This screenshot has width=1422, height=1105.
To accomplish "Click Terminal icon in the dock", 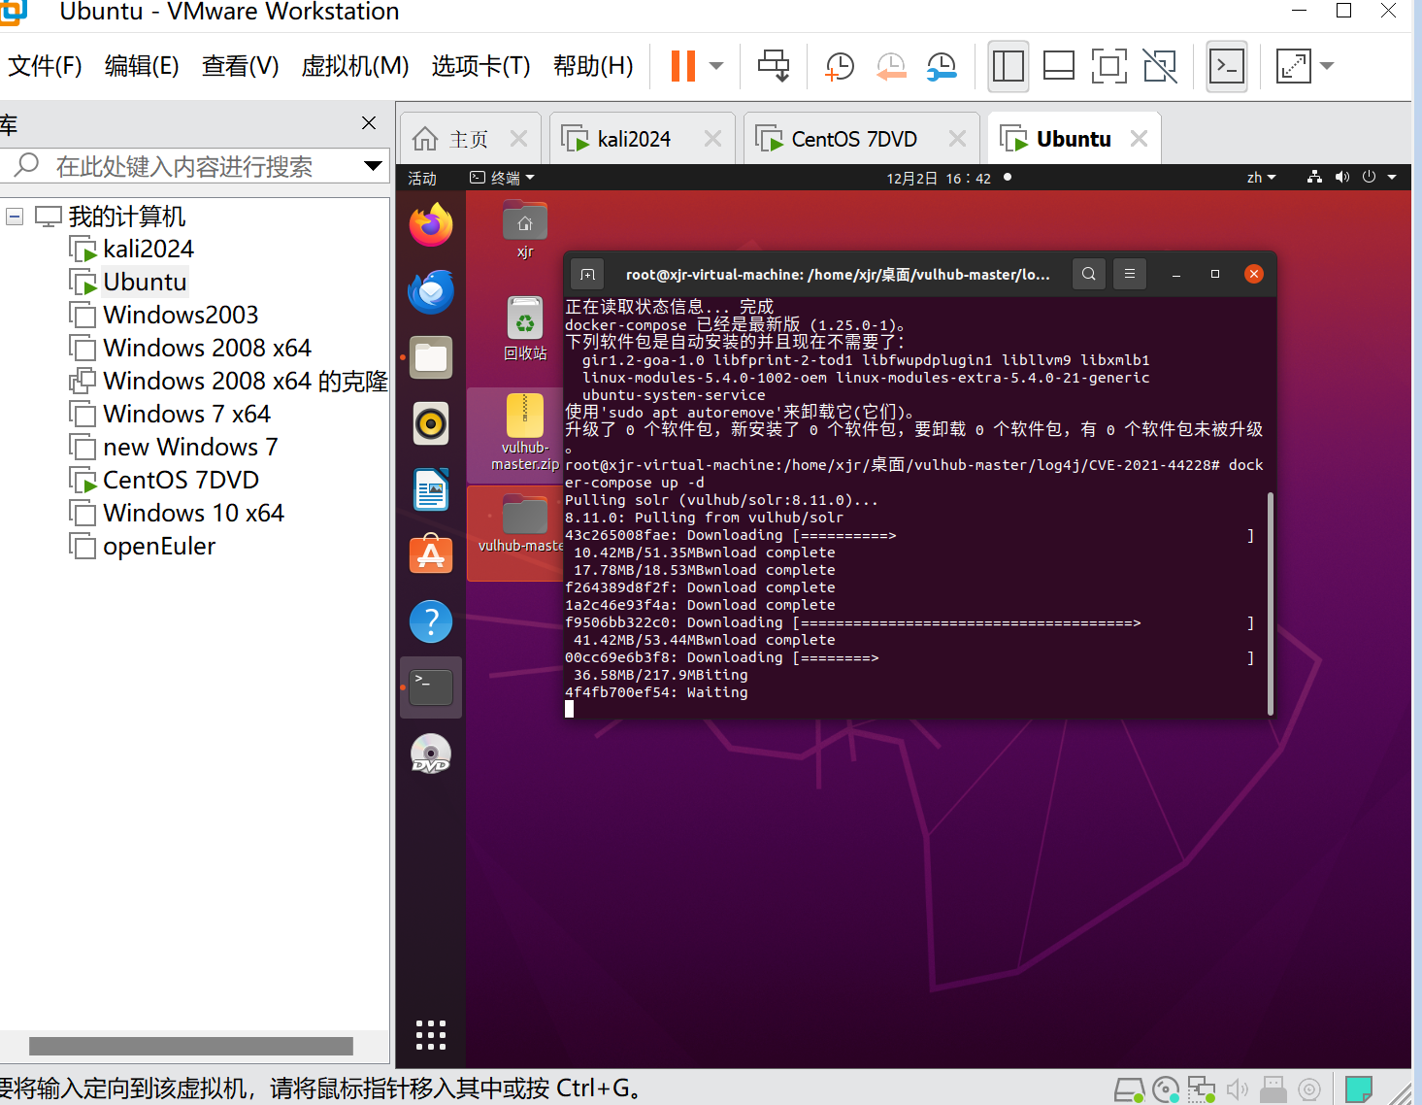I will click(431, 687).
